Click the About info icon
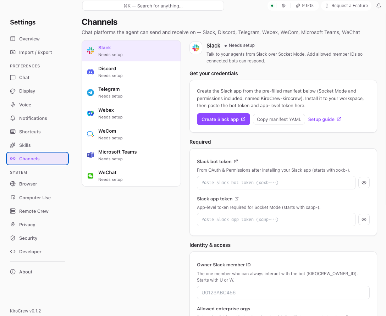Image resolution: width=386 pixels, height=316 pixels. (x=13, y=272)
